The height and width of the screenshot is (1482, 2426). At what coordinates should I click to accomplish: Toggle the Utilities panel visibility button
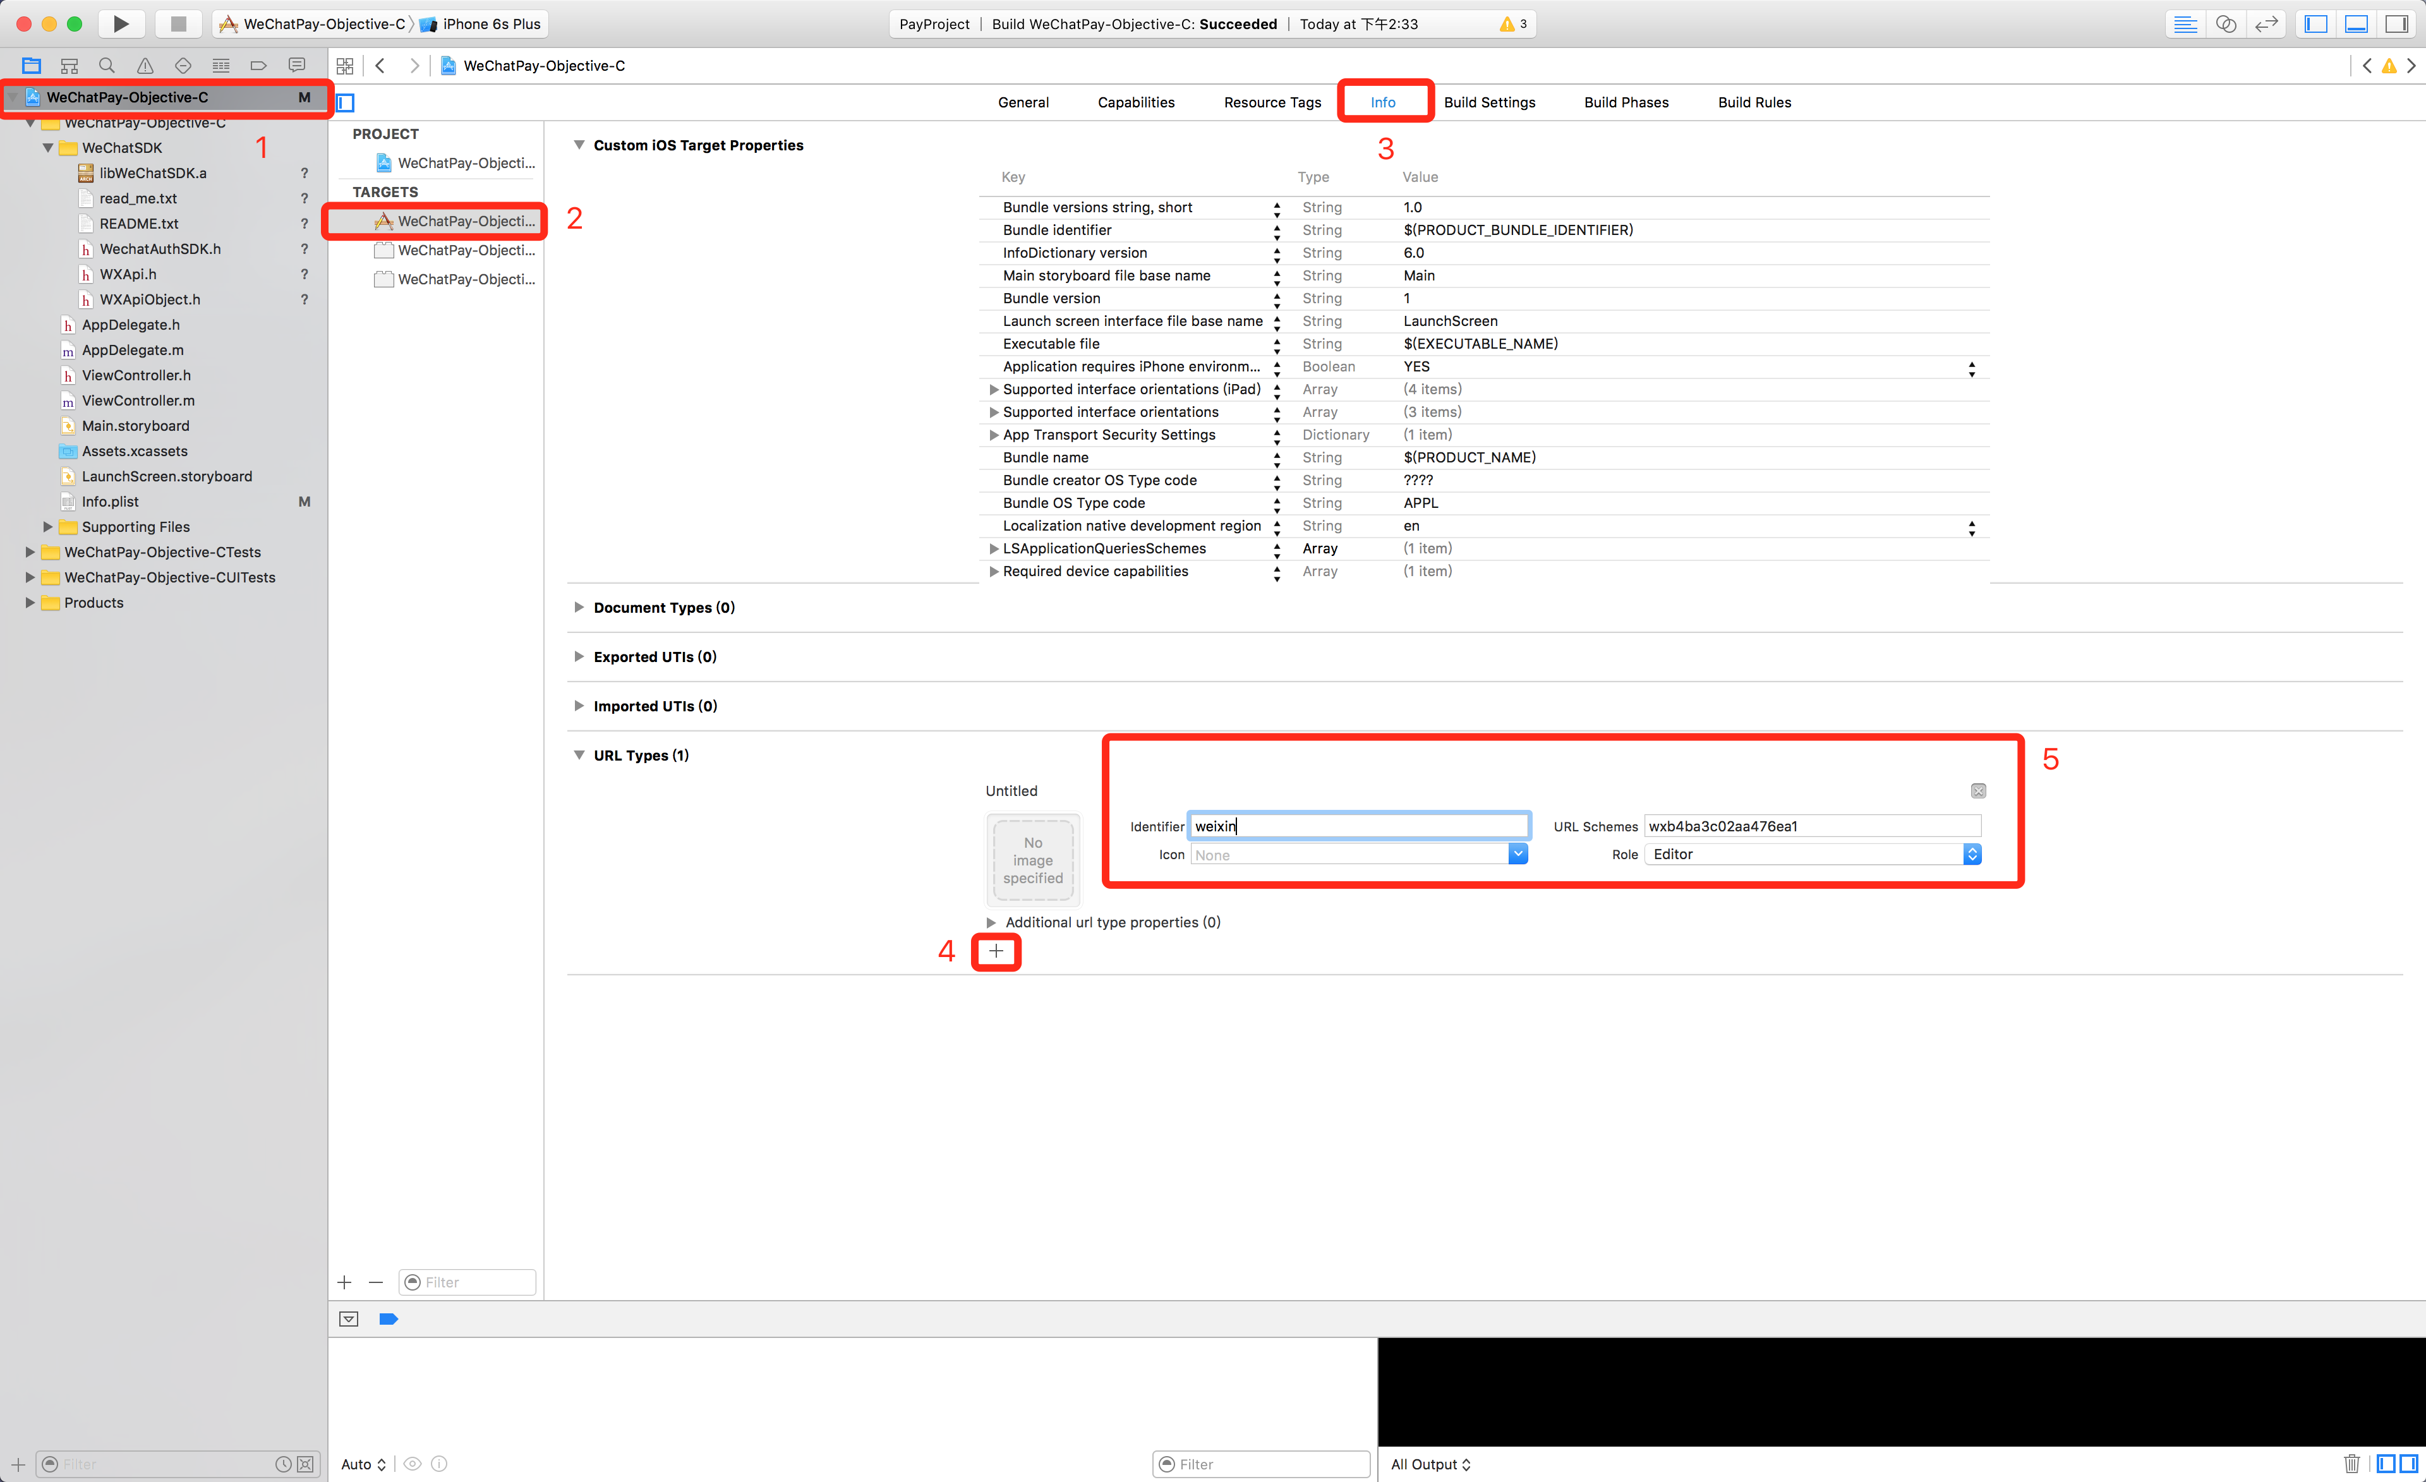[x=2396, y=23]
